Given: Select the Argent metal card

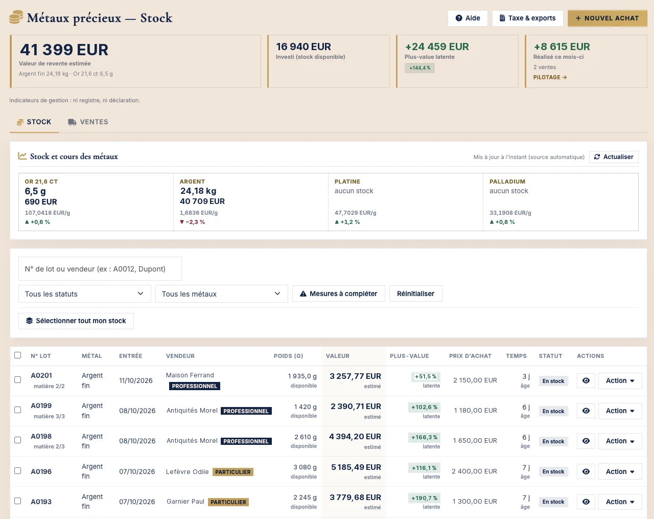Looking at the screenshot, I should 251,202.
